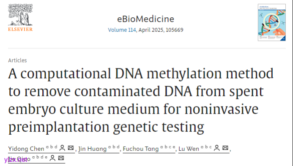This screenshot has height=166, width=293.
Task: Open Lu Wen's author profile icon
Action: point(217,148)
